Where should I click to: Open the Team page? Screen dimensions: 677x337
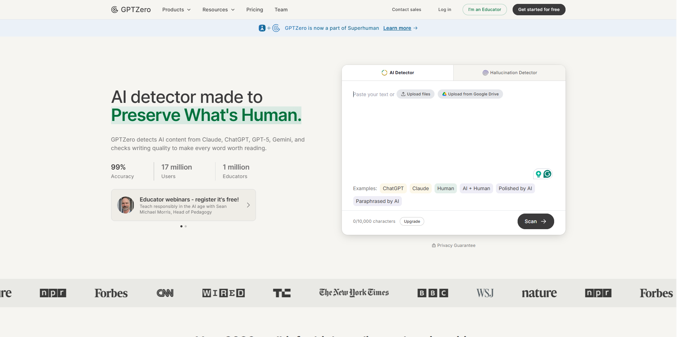[281, 10]
